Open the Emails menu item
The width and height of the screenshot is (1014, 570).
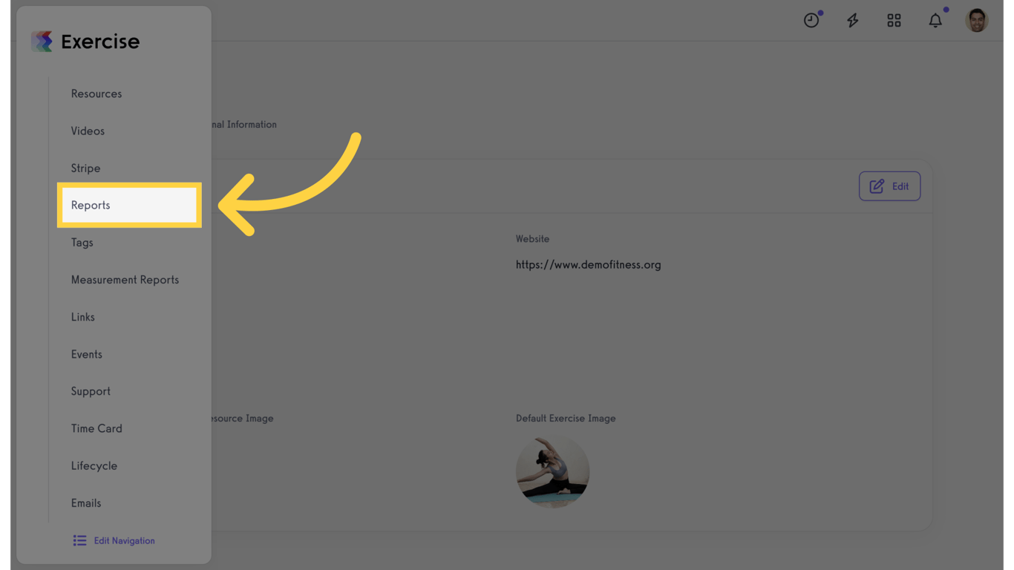86,502
